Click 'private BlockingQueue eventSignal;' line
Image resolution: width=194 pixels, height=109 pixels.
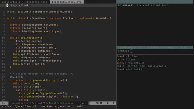point(36,31)
